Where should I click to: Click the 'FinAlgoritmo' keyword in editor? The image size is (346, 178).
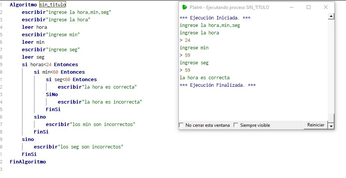(x=28, y=162)
